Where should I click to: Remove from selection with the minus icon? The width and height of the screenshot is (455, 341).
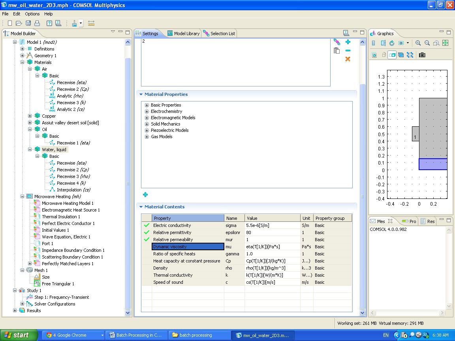tap(348, 51)
